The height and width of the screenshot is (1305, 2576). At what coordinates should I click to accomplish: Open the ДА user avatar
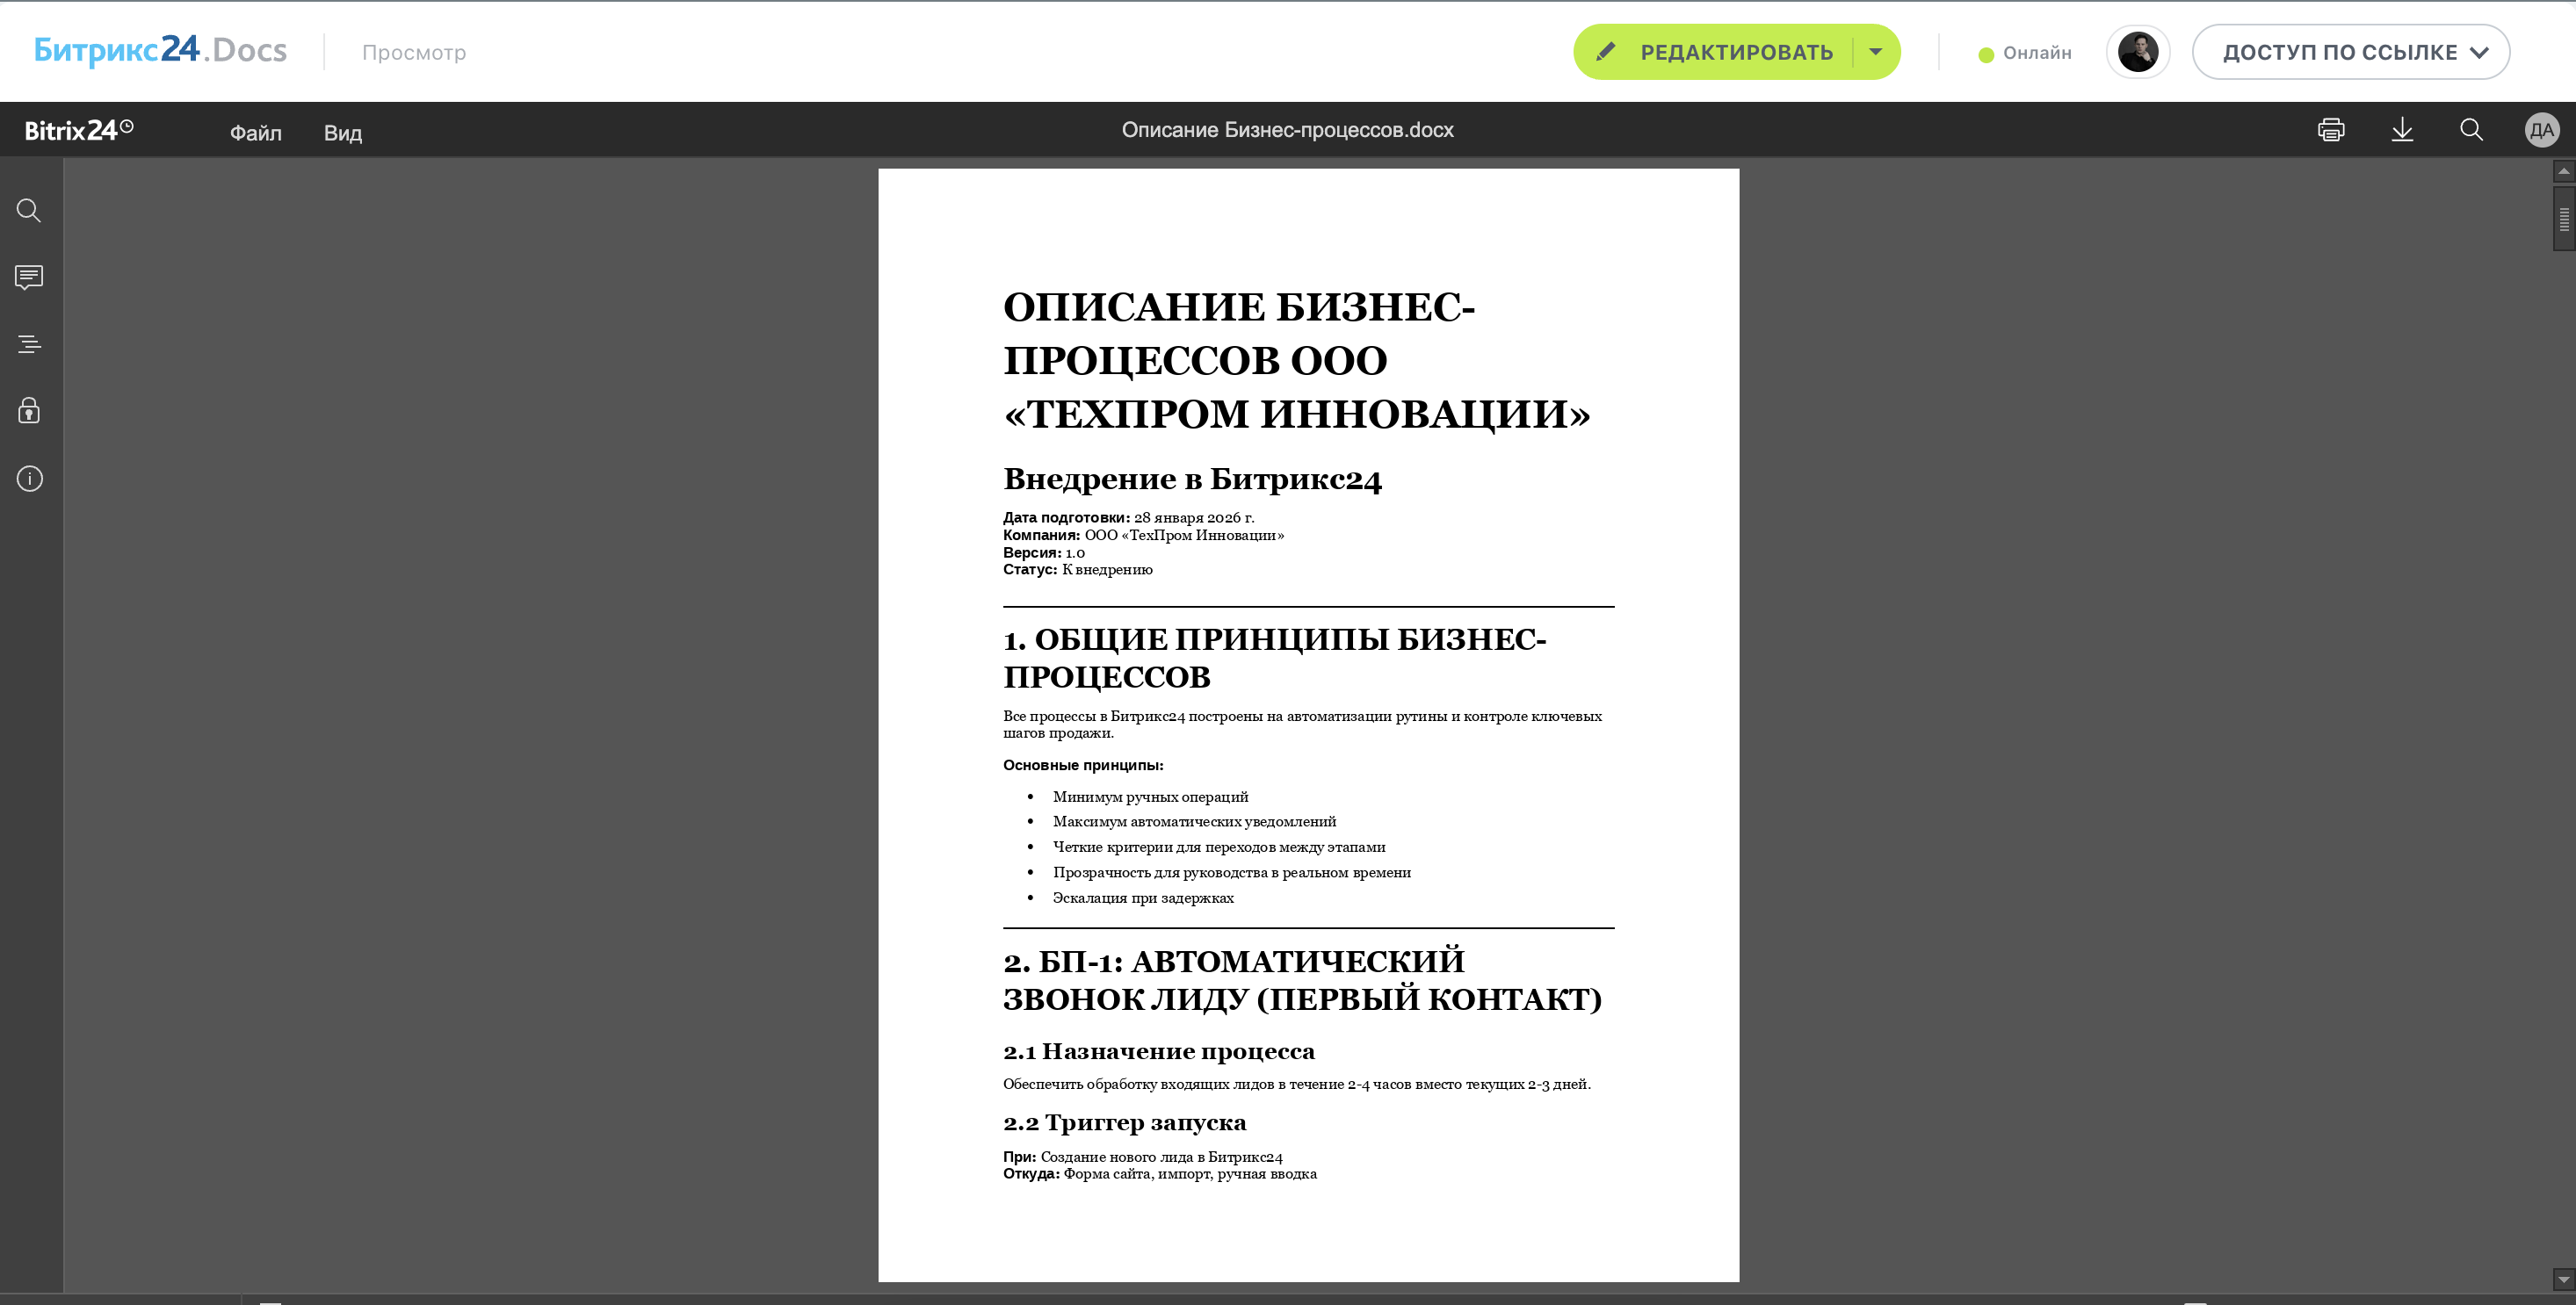point(2542,130)
